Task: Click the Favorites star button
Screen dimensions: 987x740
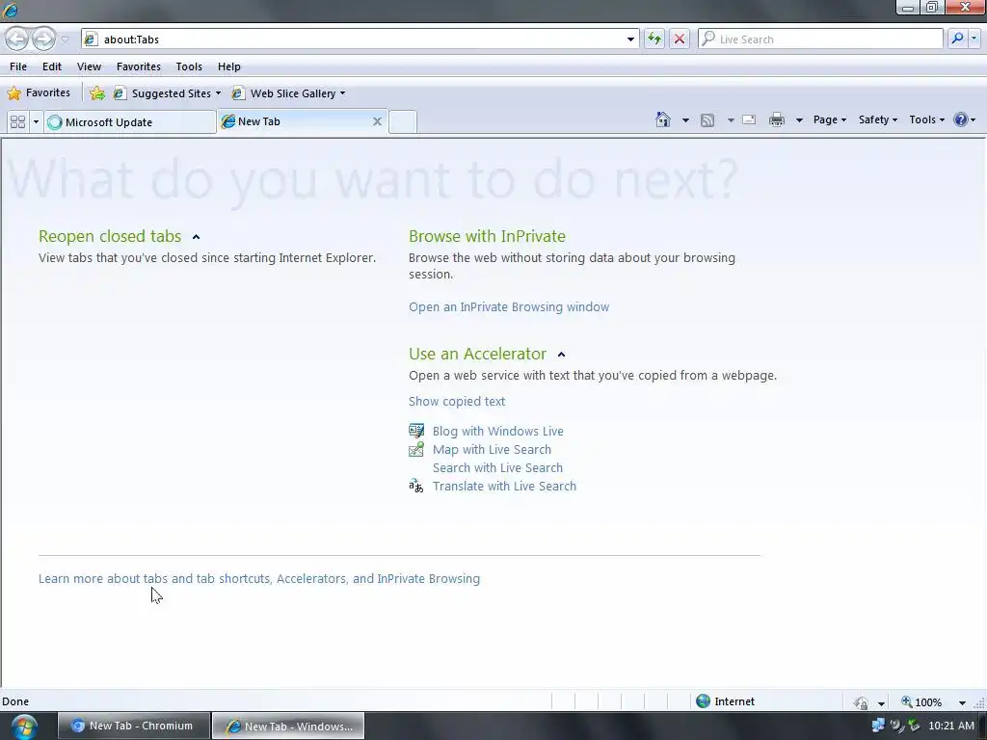Action: [39, 93]
